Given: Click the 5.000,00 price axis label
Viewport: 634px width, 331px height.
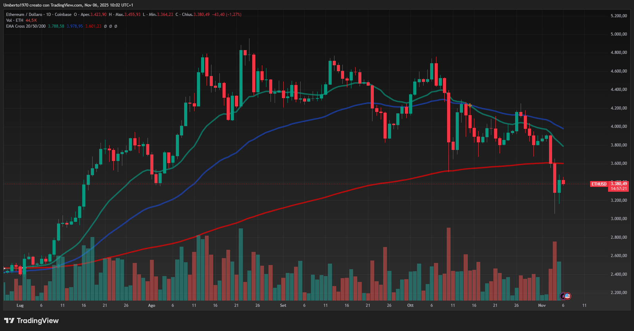Looking at the screenshot, I should click(619, 34).
